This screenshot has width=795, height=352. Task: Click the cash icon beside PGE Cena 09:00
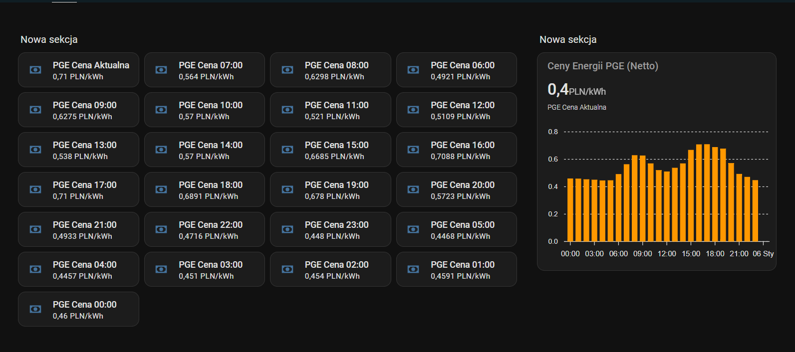(35, 110)
